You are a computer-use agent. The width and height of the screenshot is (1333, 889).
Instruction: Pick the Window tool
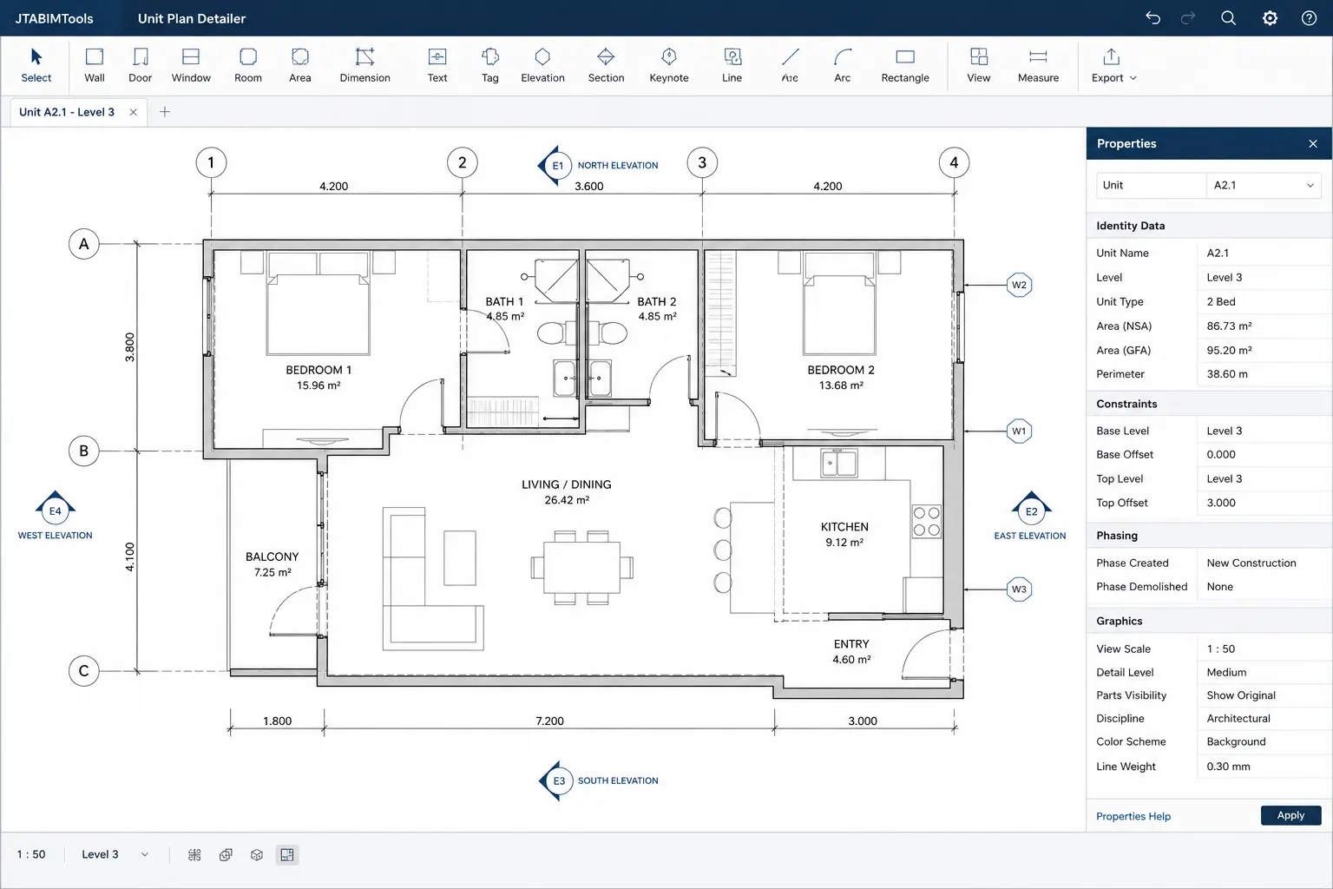191,65
